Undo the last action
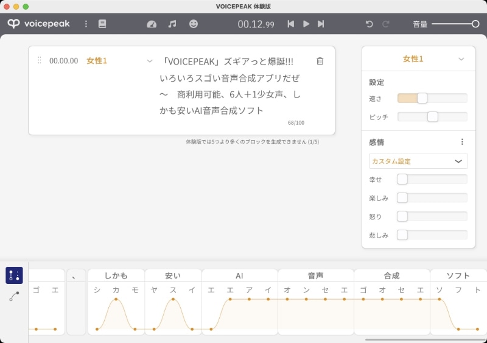The height and width of the screenshot is (343, 487). 369,24
